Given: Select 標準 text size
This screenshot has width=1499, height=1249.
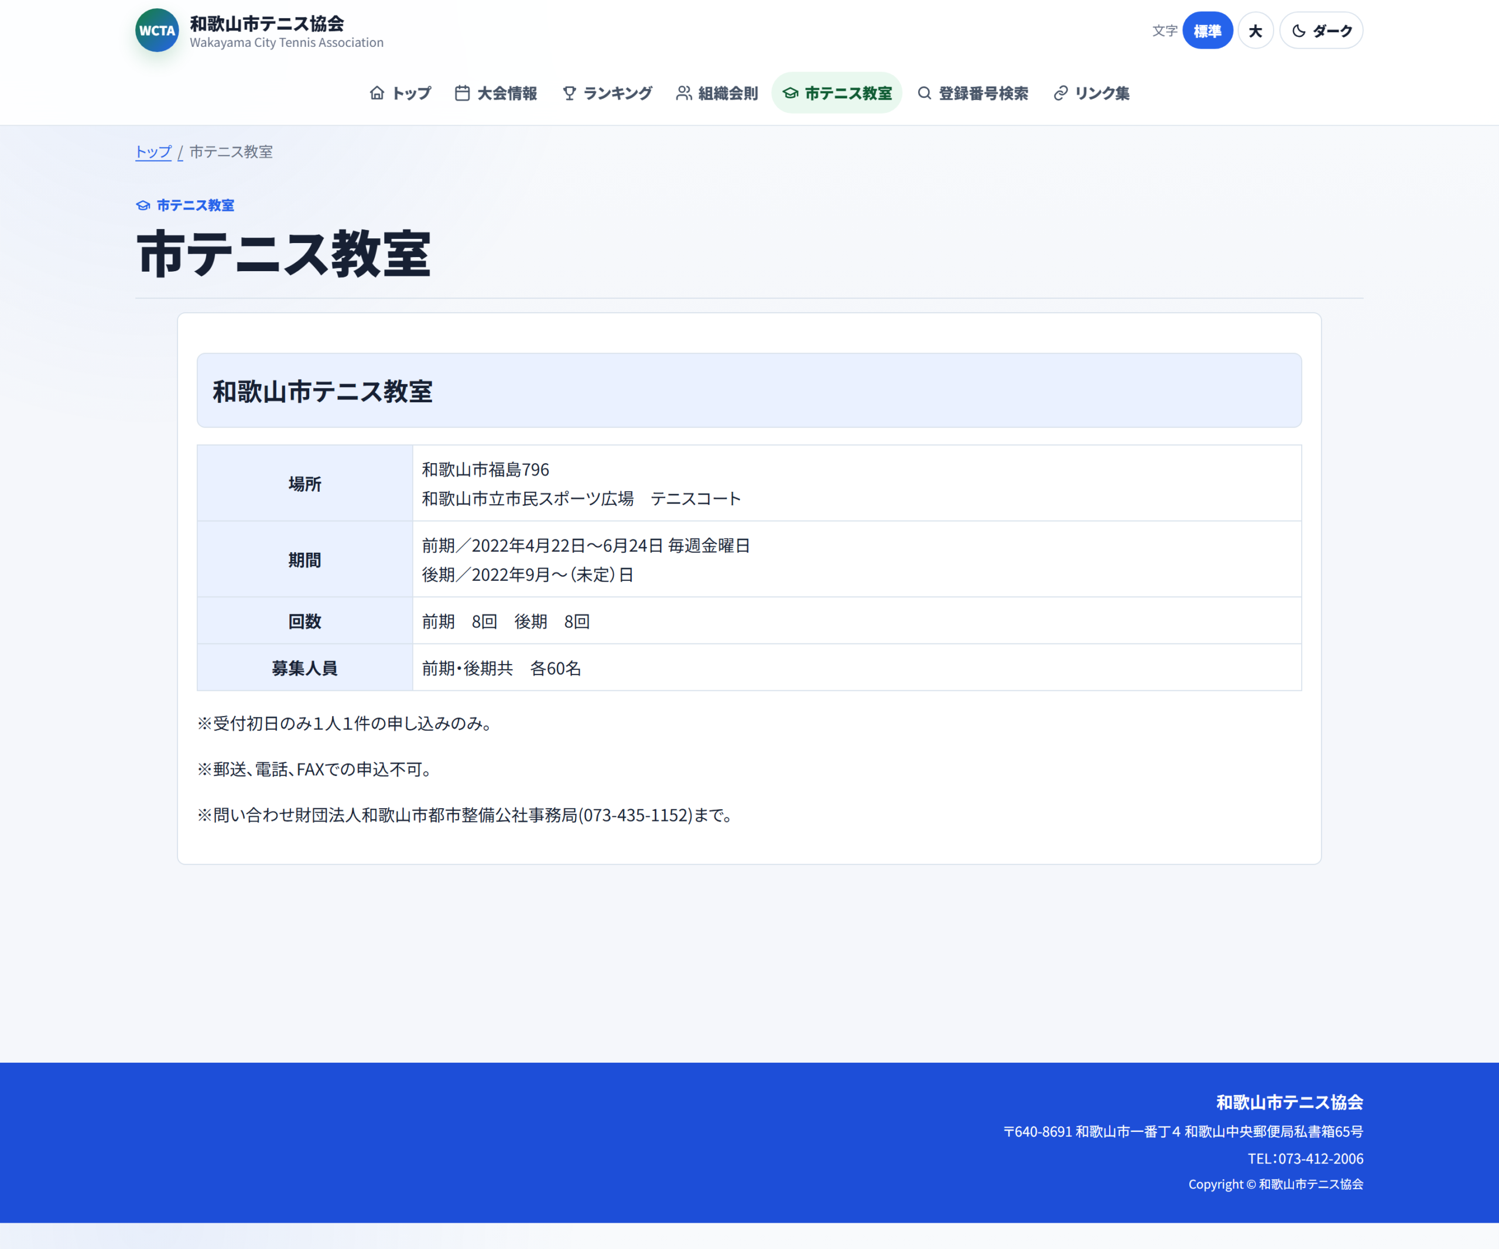Looking at the screenshot, I should pos(1207,30).
